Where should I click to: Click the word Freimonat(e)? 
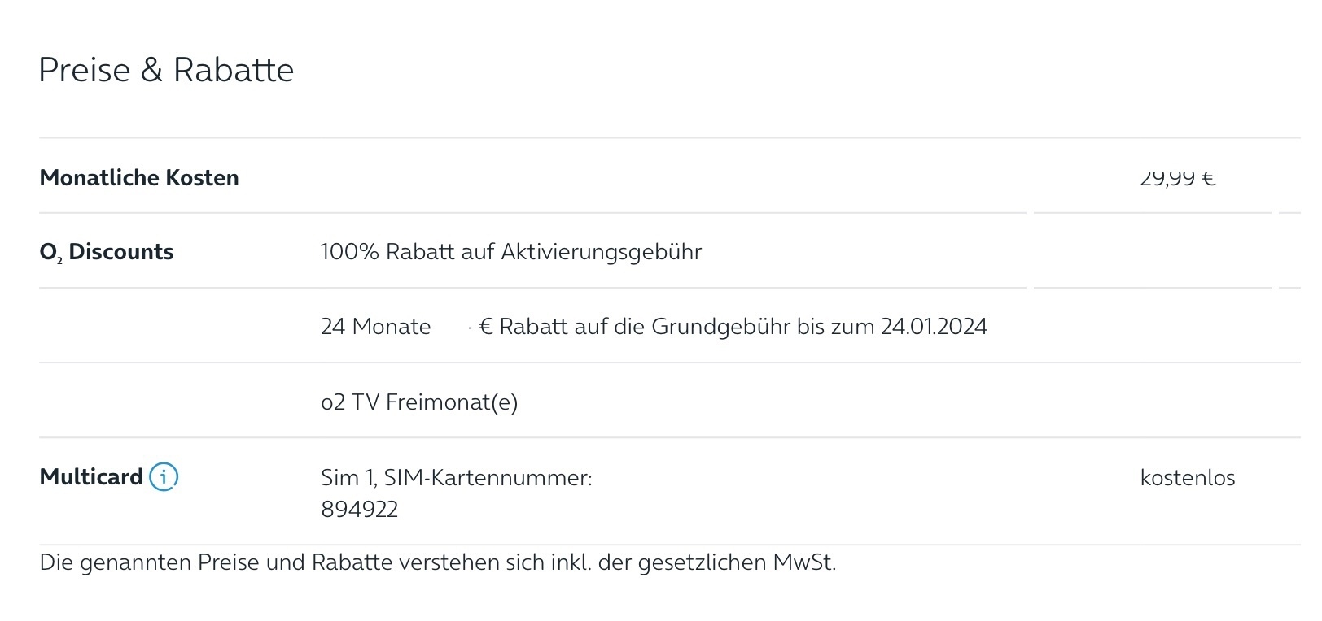click(452, 402)
